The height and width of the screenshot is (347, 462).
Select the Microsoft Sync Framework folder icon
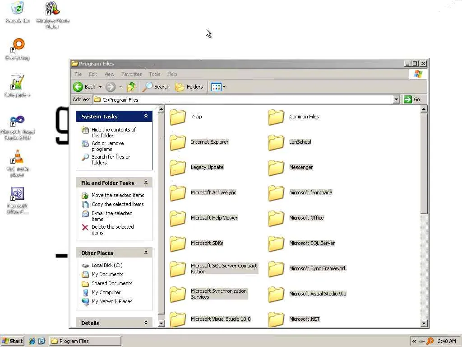(276, 269)
